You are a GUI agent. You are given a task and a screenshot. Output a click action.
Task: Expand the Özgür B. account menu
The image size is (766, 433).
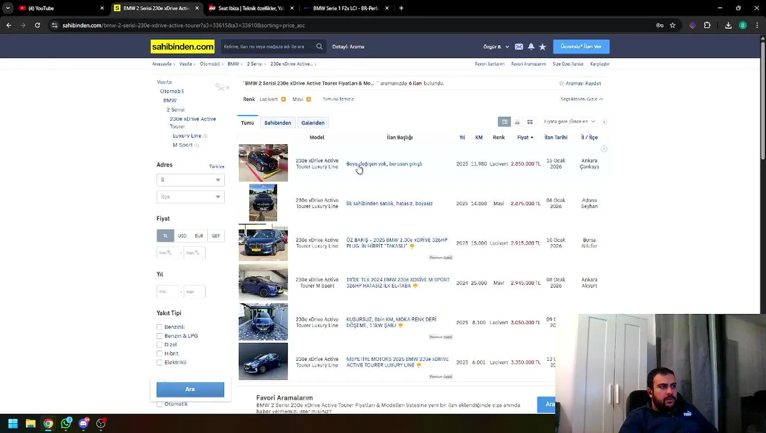tap(496, 46)
